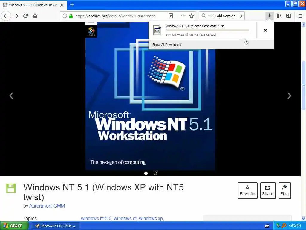Click the system tray clock

coord(295,226)
